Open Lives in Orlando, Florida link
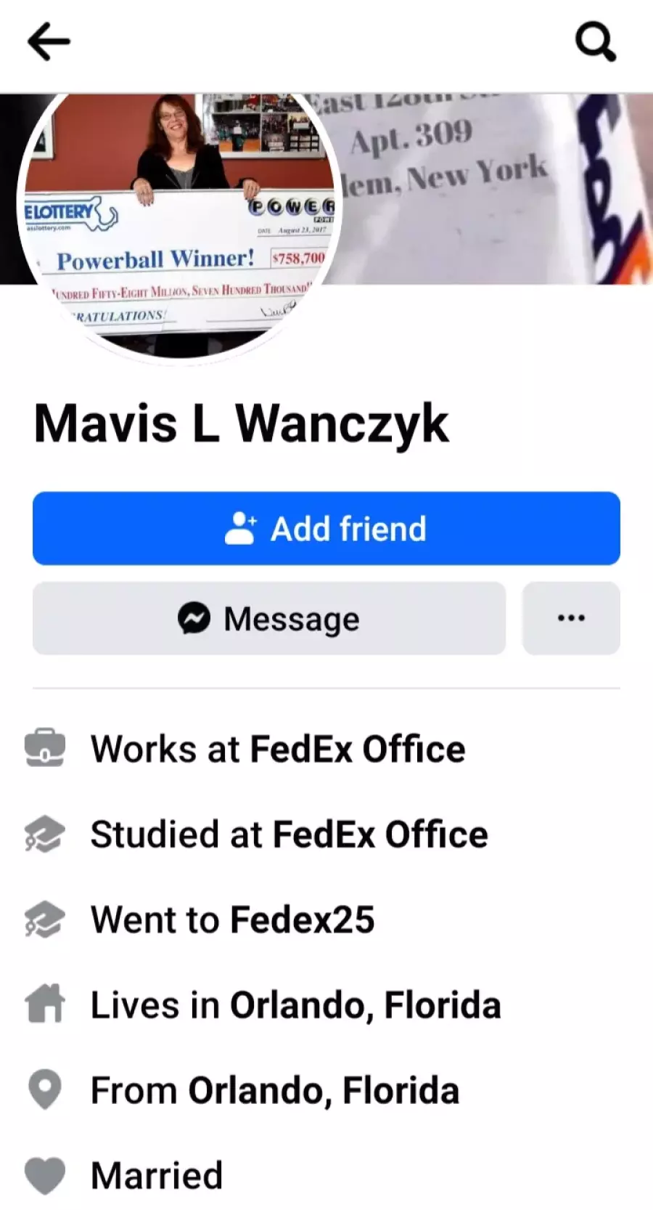This screenshot has width=653, height=1210. pyautogui.click(x=295, y=1005)
